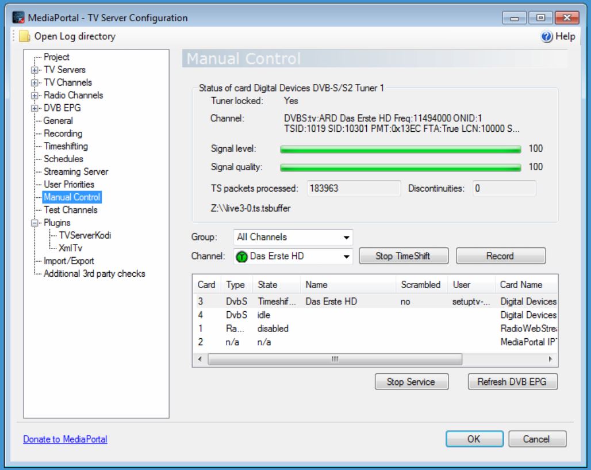The image size is (591, 470).
Task: Expand the TV Servers tree node
Action: point(34,70)
